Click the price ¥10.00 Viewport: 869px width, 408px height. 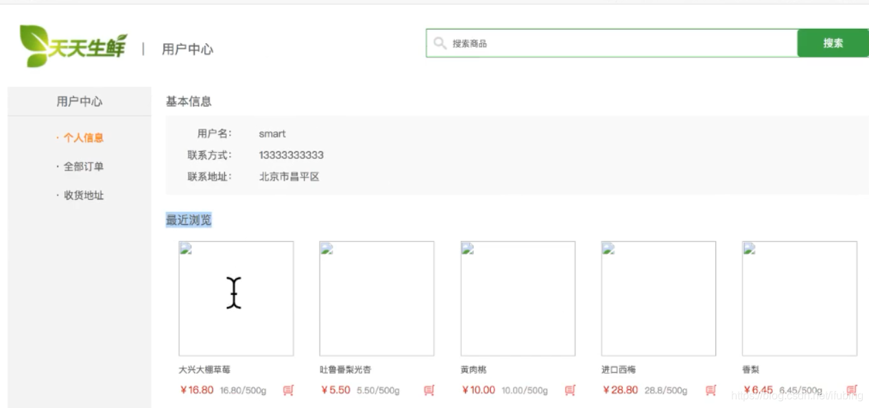tap(479, 390)
